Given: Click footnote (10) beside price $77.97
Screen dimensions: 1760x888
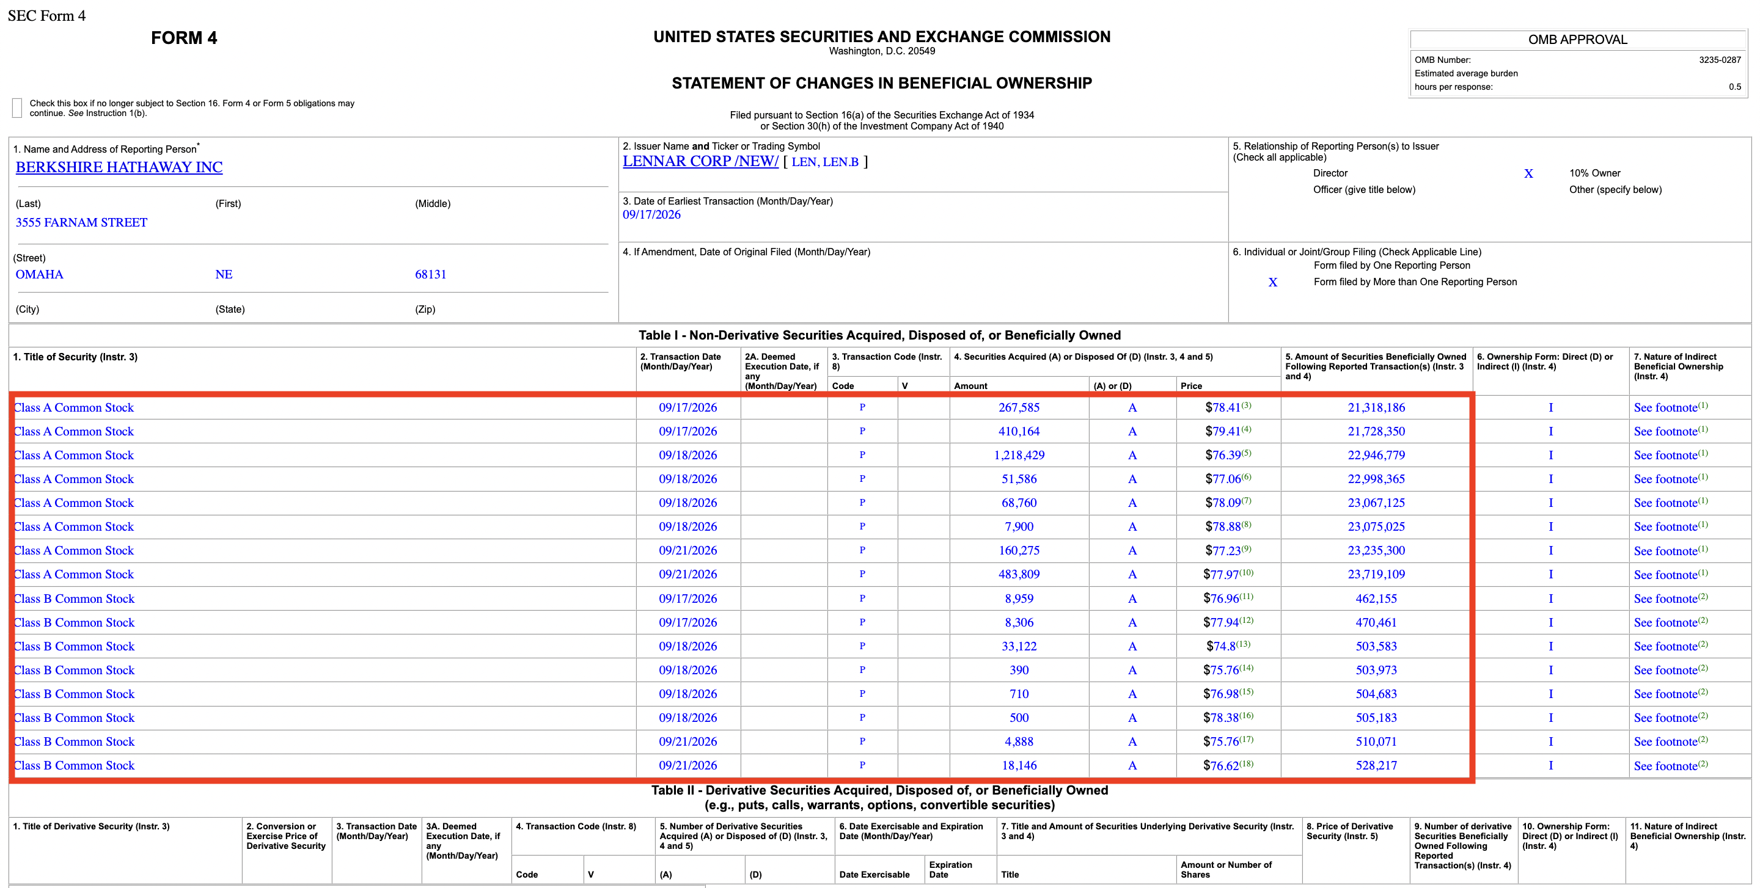Looking at the screenshot, I should point(1246,572).
